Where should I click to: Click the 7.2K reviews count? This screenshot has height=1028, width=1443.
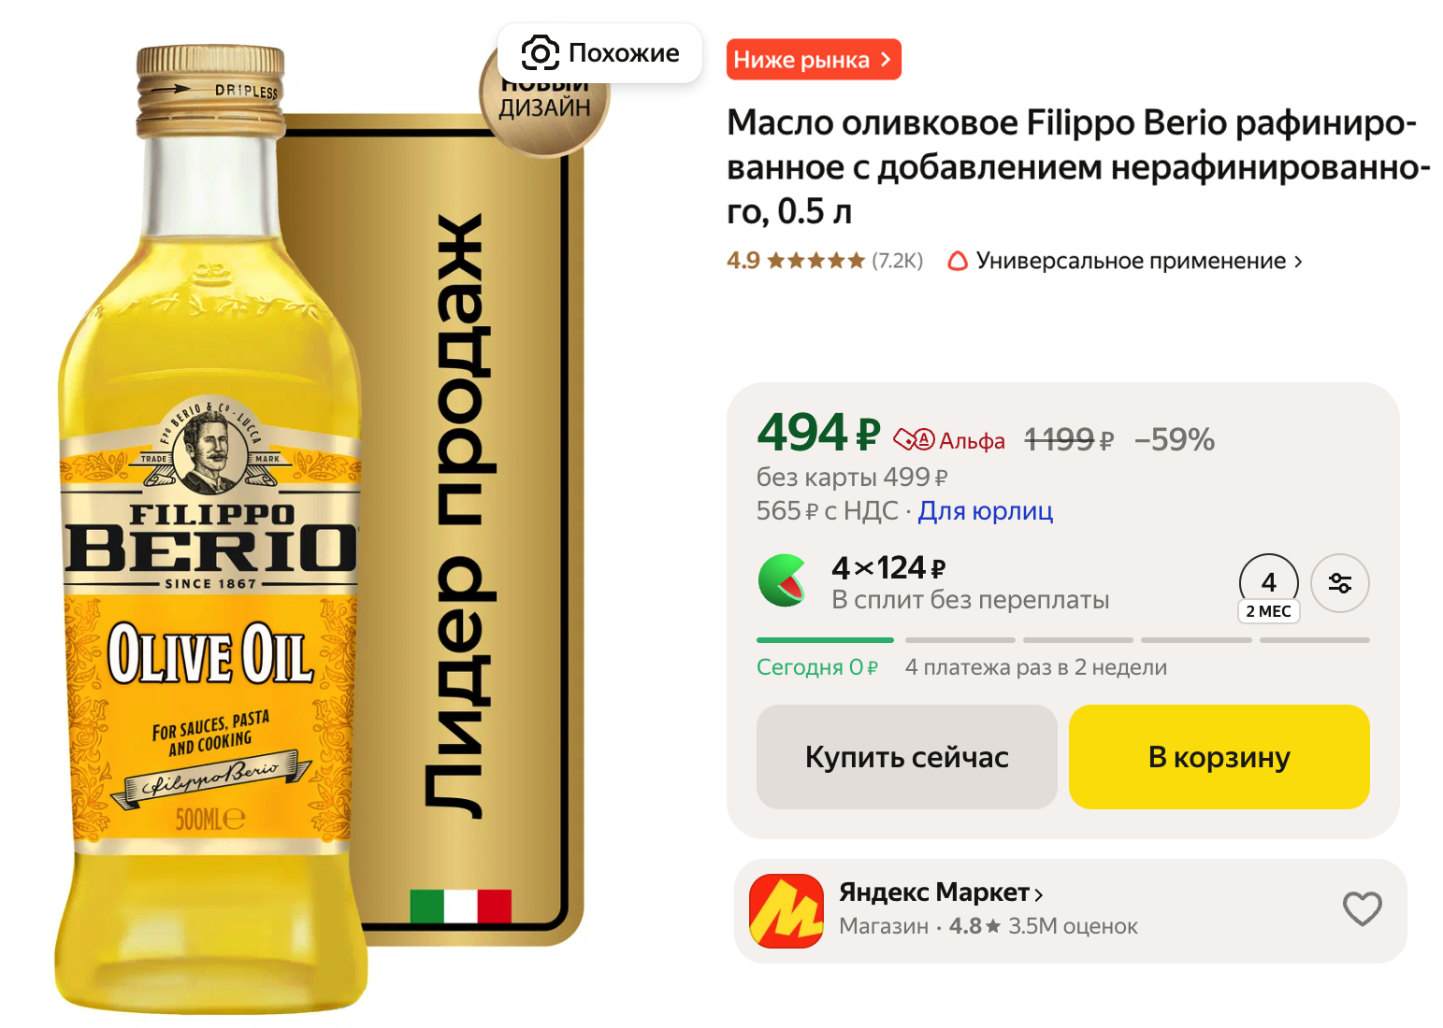[x=897, y=261]
